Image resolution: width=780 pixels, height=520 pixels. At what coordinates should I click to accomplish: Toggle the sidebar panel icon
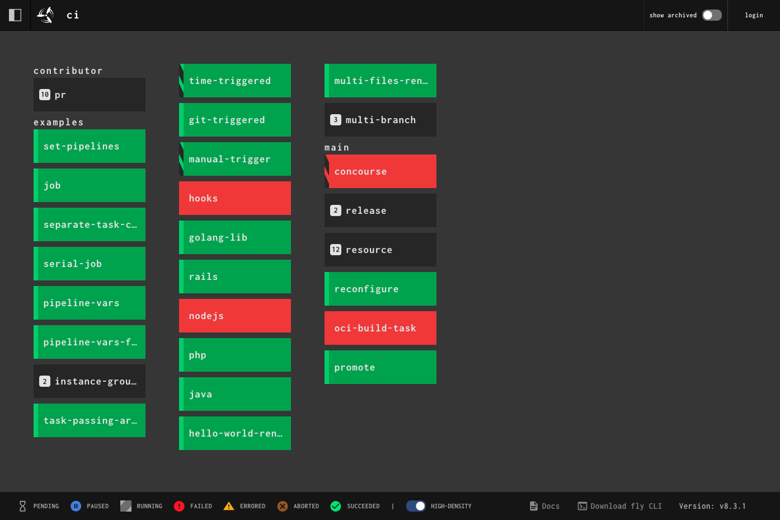pyautogui.click(x=15, y=15)
